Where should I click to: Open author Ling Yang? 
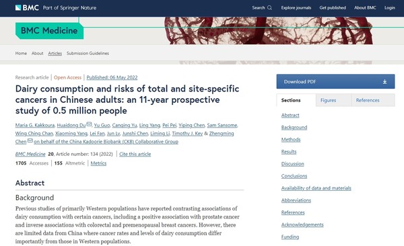pyautogui.click(x=149, y=125)
